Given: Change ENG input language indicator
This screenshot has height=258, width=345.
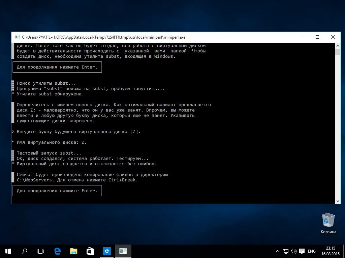Looking at the screenshot, I should (x=312, y=251).
